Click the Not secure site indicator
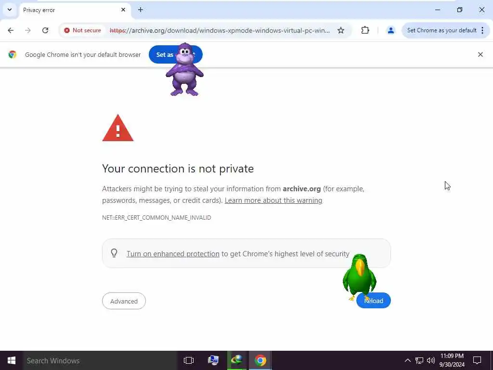This screenshot has height=370, width=493. pos(83,30)
